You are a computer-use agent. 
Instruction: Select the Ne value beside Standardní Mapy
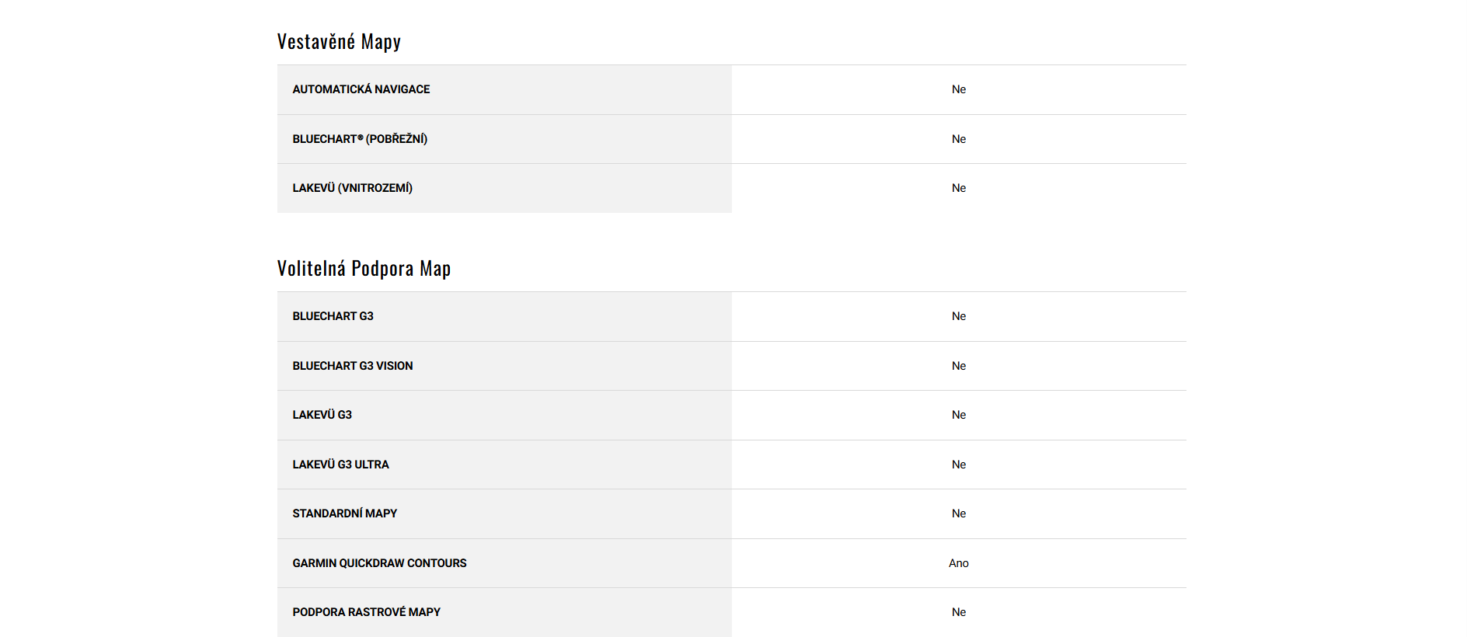coord(959,513)
